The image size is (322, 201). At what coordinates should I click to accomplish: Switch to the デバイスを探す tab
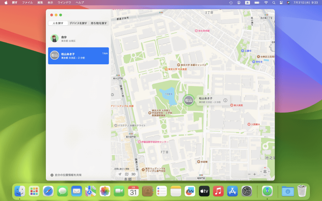tap(78, 23)
